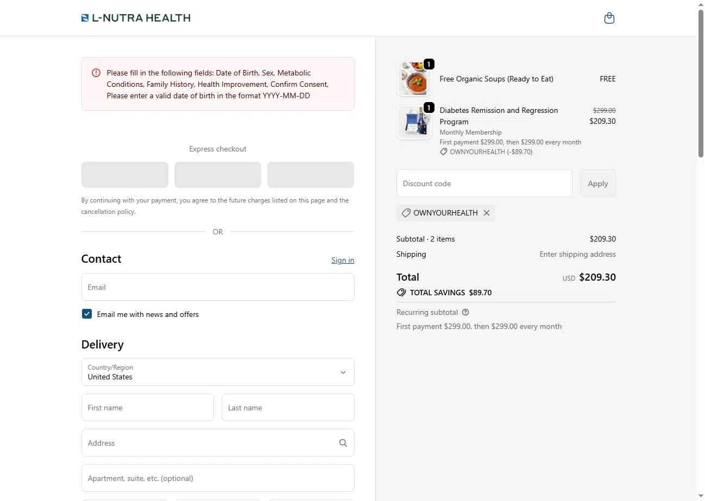Click the Express checkout heading
This screenshot has height=501, width=705.
click(x=218, y=149)
